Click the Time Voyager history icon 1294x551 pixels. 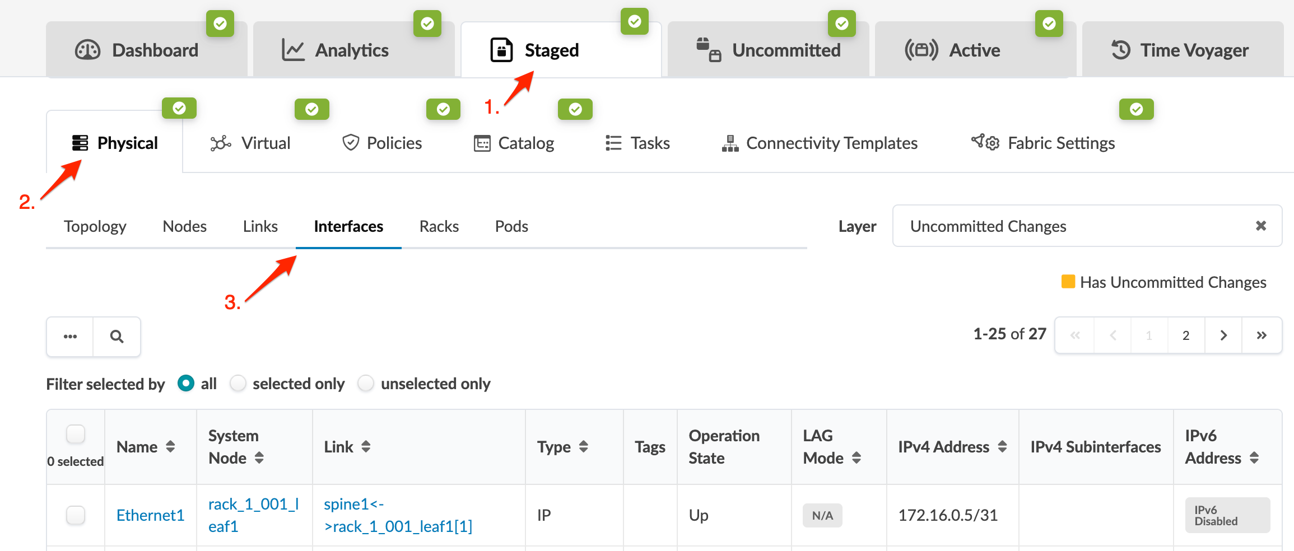pos(1121,50)
